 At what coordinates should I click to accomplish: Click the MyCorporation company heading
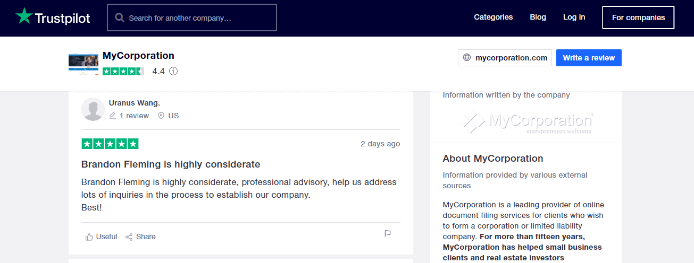point(138,56)
